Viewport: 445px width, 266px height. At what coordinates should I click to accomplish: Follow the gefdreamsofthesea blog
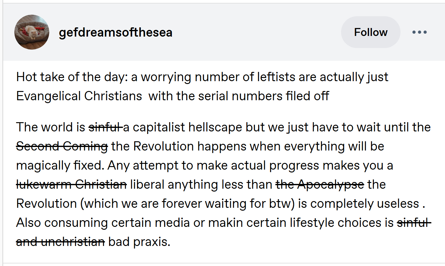coord(371,32)
